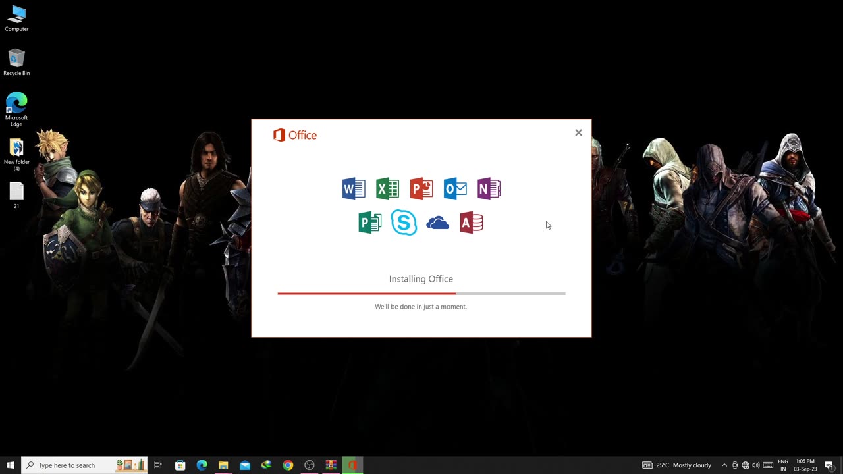The width and height of the screenshot is (843, 474).
Task: Select the Microsoft Edge desktop shortcut
Action: click(x=16, y=109)
